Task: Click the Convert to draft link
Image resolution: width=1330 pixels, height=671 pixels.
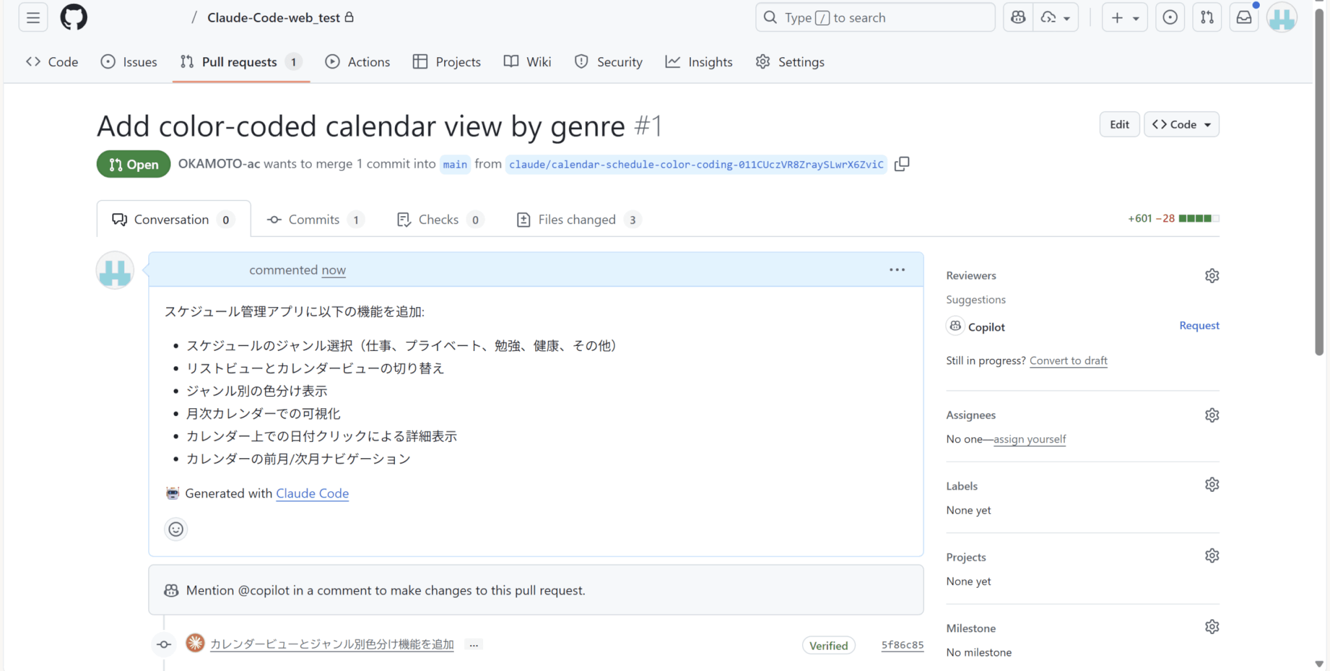Action: (x=1068, y=361)
